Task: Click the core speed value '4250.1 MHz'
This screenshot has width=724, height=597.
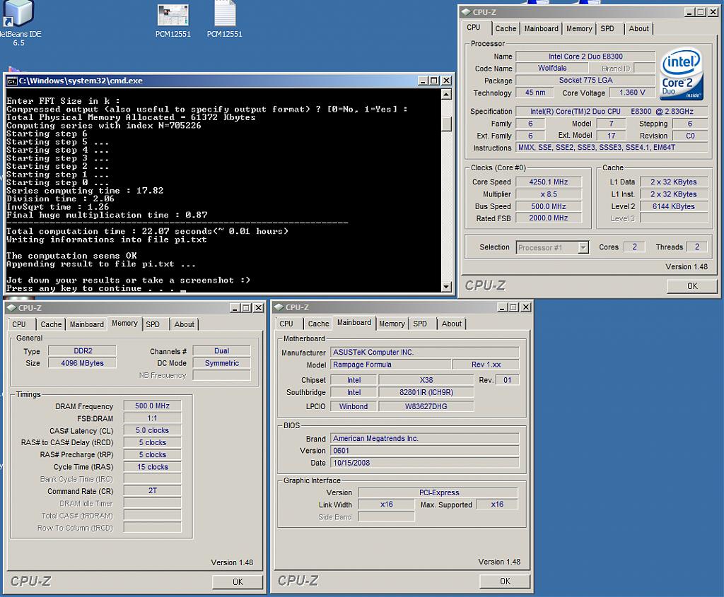Action: [549, 182]
